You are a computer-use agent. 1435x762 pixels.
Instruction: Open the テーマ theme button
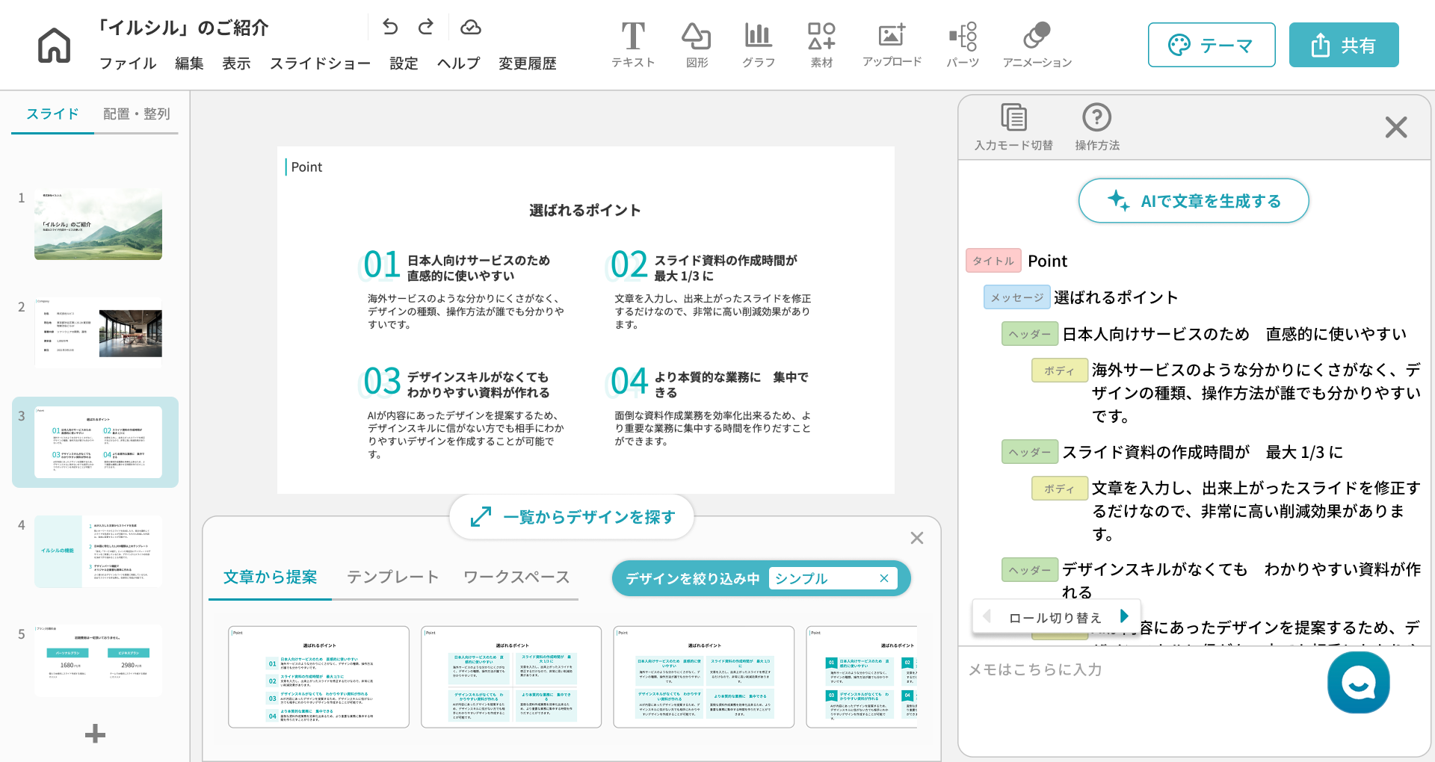[x=1211, y=46]
